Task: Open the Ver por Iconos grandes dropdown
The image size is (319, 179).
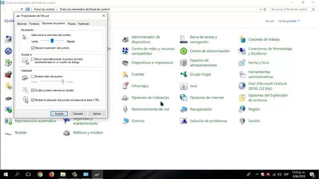Action: 289,21
